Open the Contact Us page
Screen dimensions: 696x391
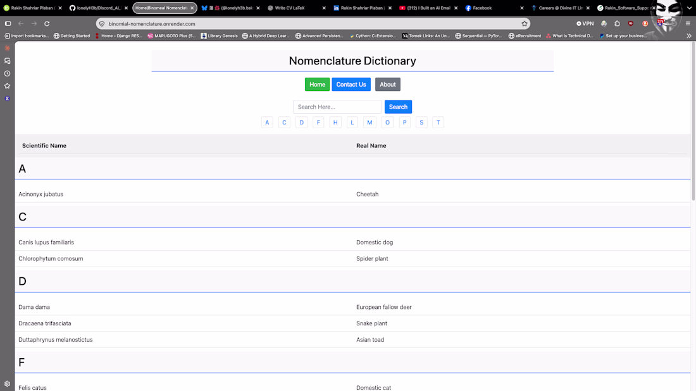351,84
